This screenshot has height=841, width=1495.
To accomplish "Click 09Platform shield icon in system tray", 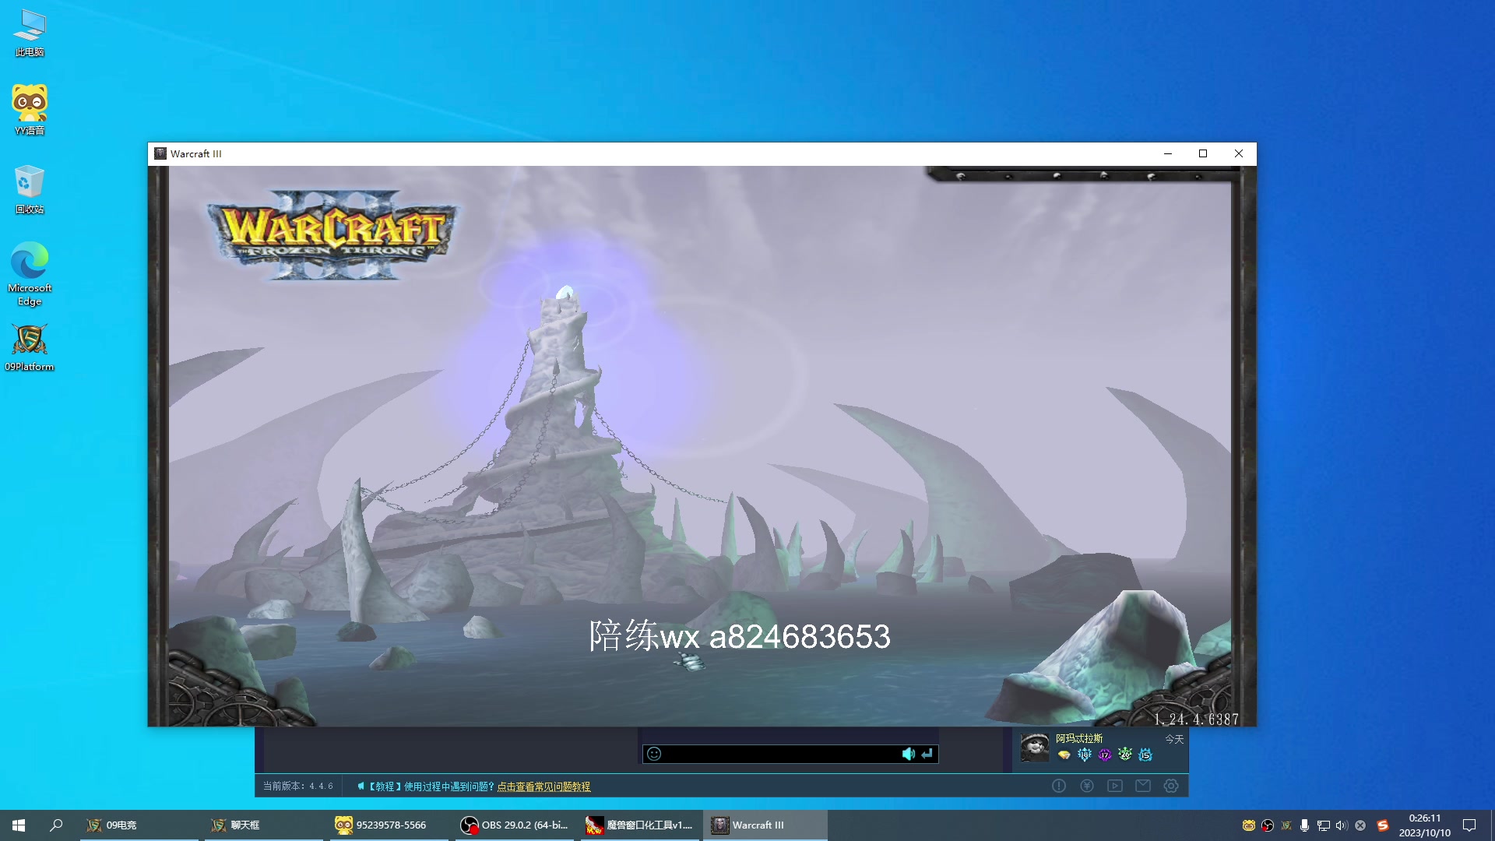I will pos(1286,825).
